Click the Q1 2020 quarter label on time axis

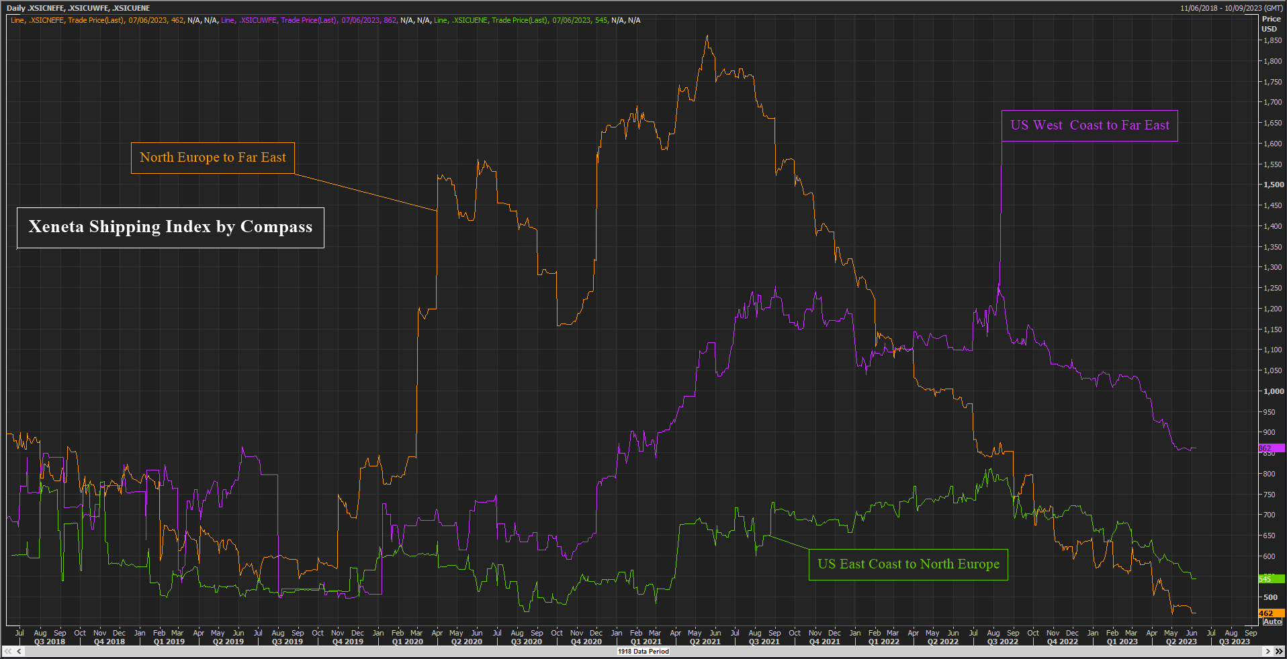pos(408,642)
